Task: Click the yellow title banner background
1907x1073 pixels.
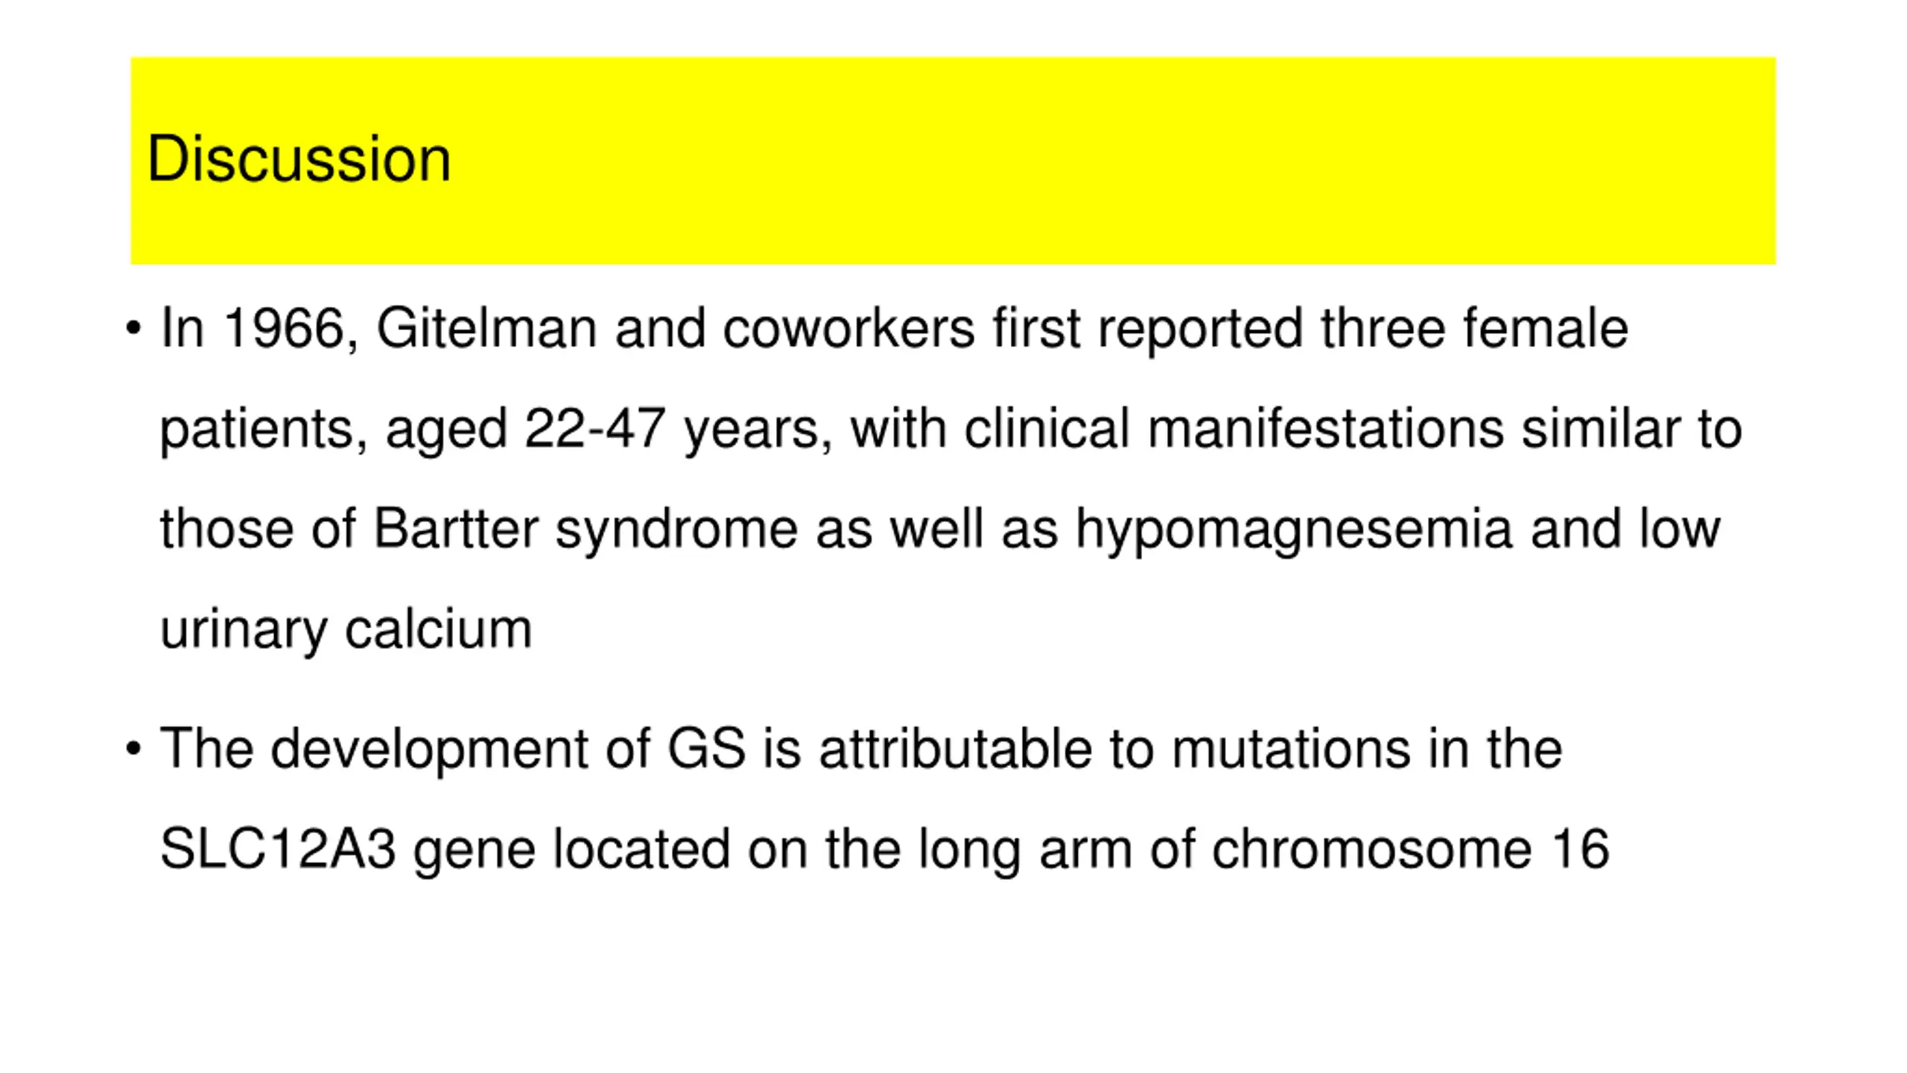Action: [953, 161]
